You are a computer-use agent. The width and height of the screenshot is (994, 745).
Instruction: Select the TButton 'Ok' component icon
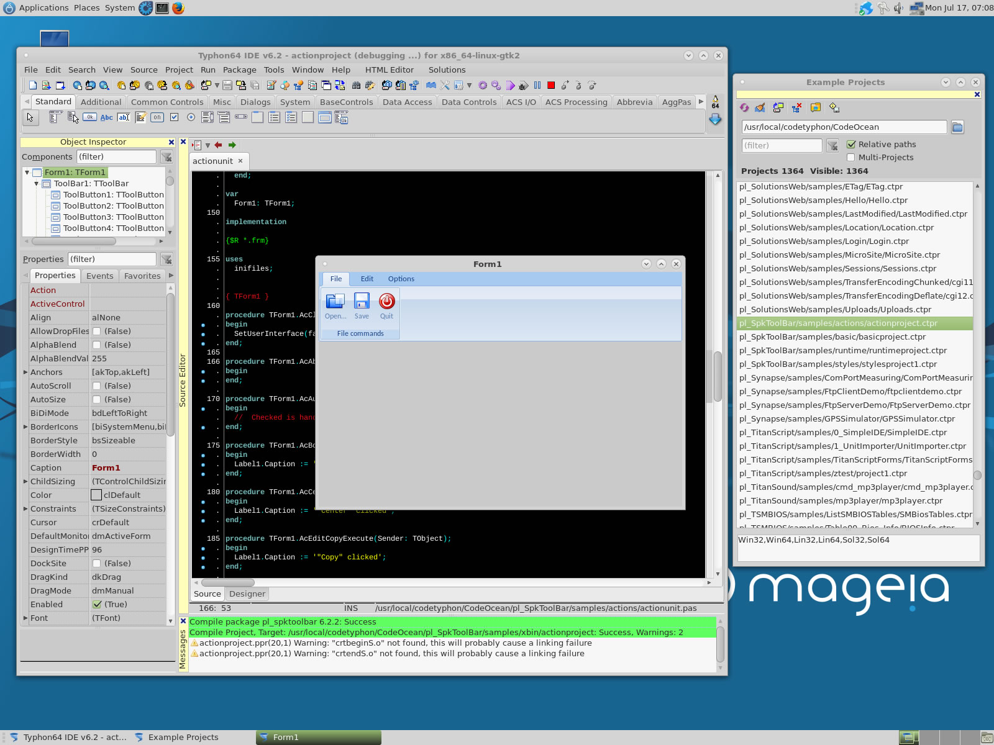tap(90, 117)
